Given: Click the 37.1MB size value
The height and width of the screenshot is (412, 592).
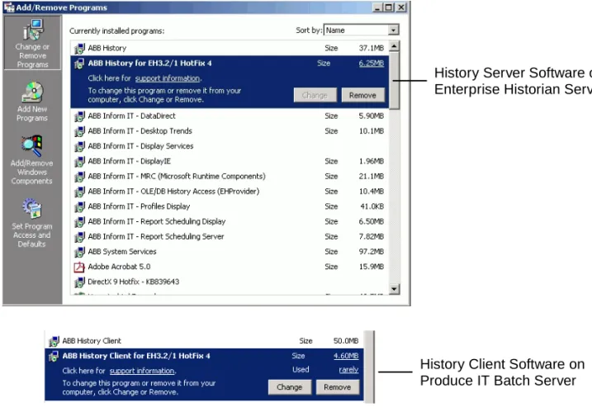Looking at the screenshot, I should pos(372,49).
